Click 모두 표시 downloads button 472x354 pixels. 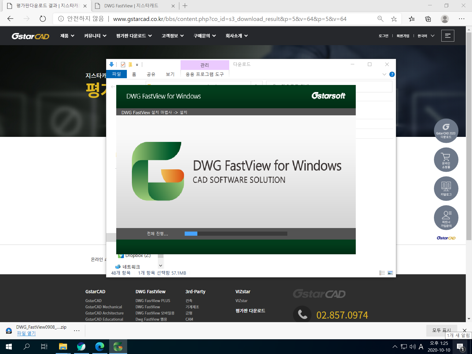442,330
